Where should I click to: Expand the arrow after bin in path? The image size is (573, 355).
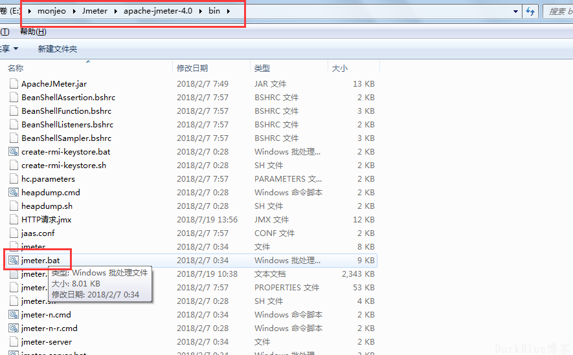[x=229, y=11]
